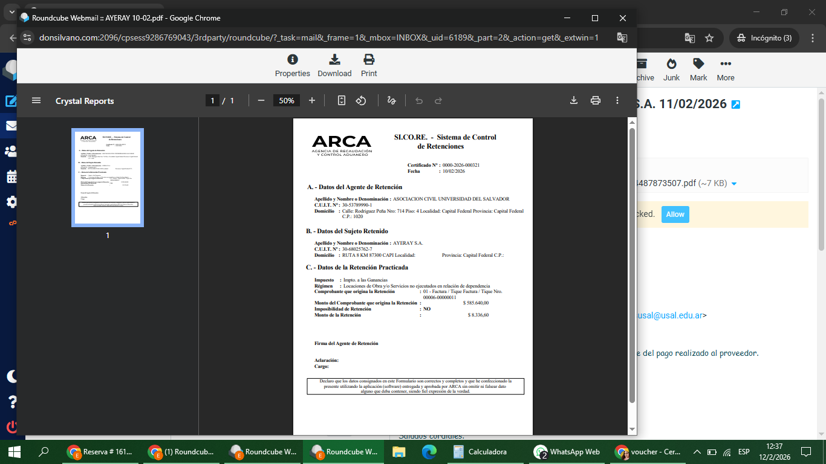Select the page 1 thumbnail
The width and height of the screenshot is (826, 464).
[x=108, y=178]
